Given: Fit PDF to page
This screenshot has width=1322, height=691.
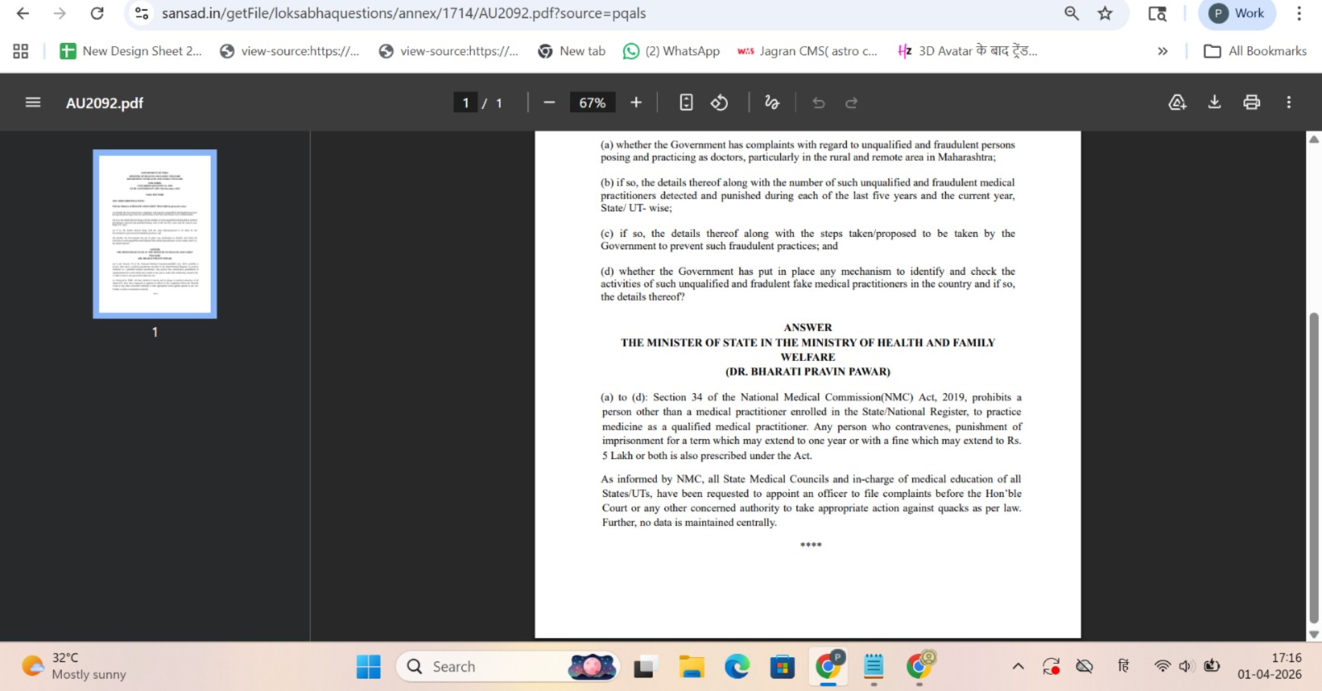Looking at the screenshot, I should [686, 102].
